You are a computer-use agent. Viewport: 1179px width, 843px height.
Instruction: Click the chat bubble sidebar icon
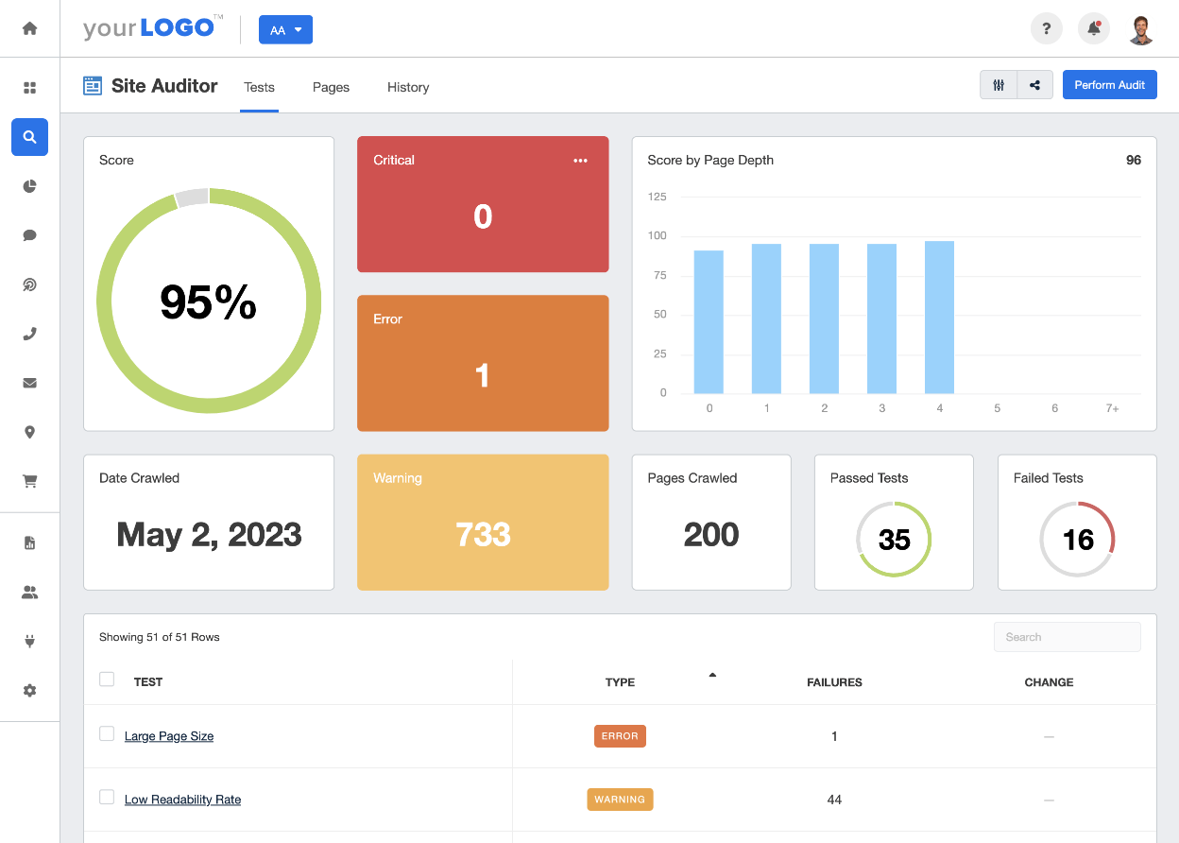[x=29, y=235]
